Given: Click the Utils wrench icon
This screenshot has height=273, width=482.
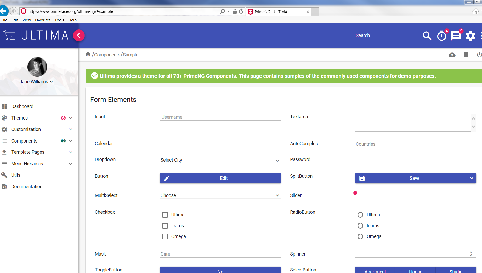Looking at the screenshot, I should [4, 175].
